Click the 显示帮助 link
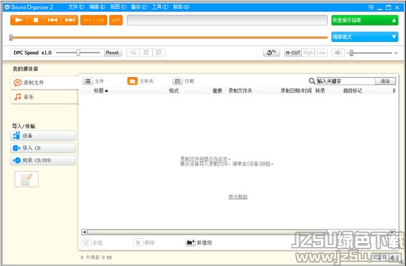 (x=238, y=197)
